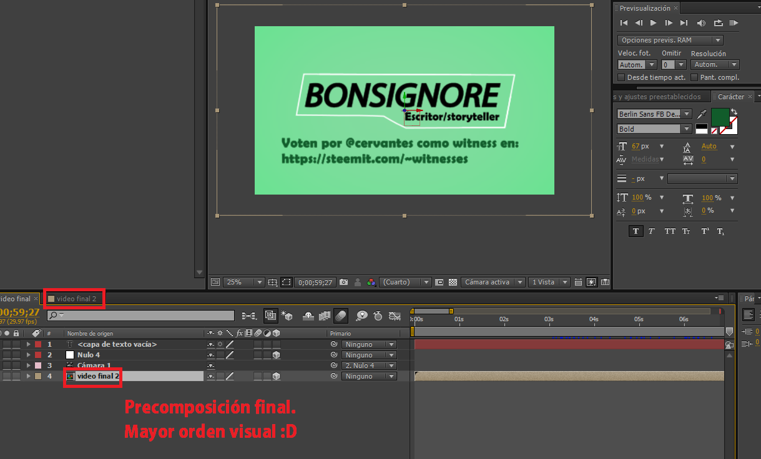The width and height of the screenshot is (761, 459).
Task: Pick a color with the Character eyedropper
Action: point(702,114)
